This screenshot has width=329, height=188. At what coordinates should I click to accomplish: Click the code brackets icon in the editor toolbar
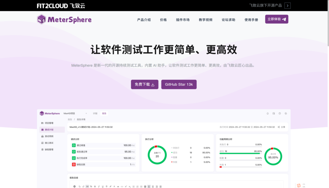[122, 186]
